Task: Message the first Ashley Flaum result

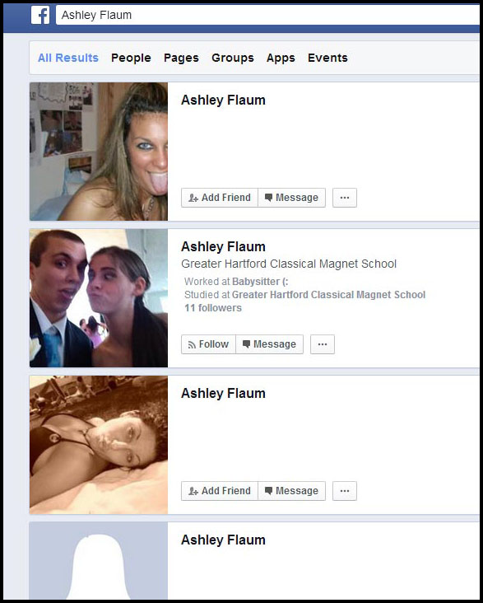Action: pos(291,198)
